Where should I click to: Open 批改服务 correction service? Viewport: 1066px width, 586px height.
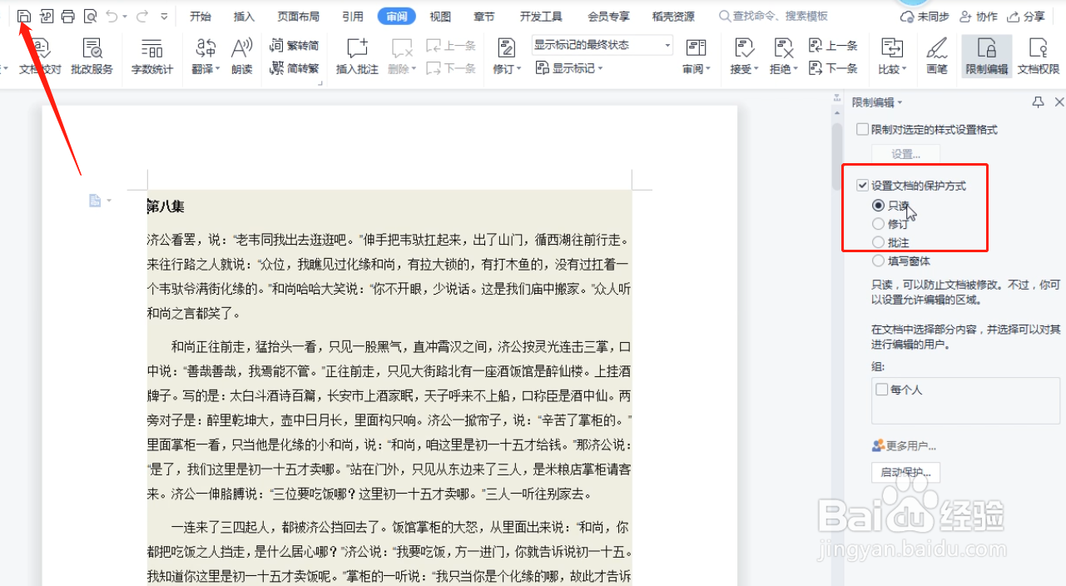92,56
